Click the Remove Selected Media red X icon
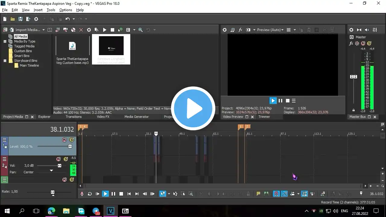 coord(81,30)
